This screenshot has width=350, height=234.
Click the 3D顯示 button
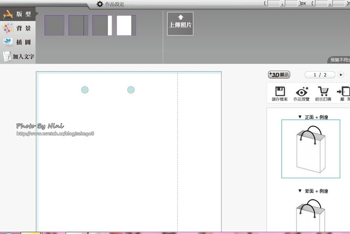pos(279,74)
